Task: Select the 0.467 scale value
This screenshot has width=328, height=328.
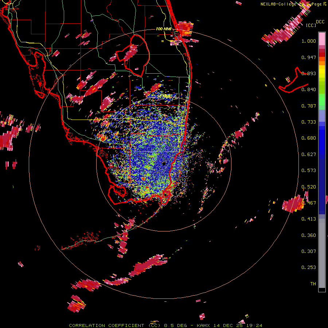Action: (309, 203)
